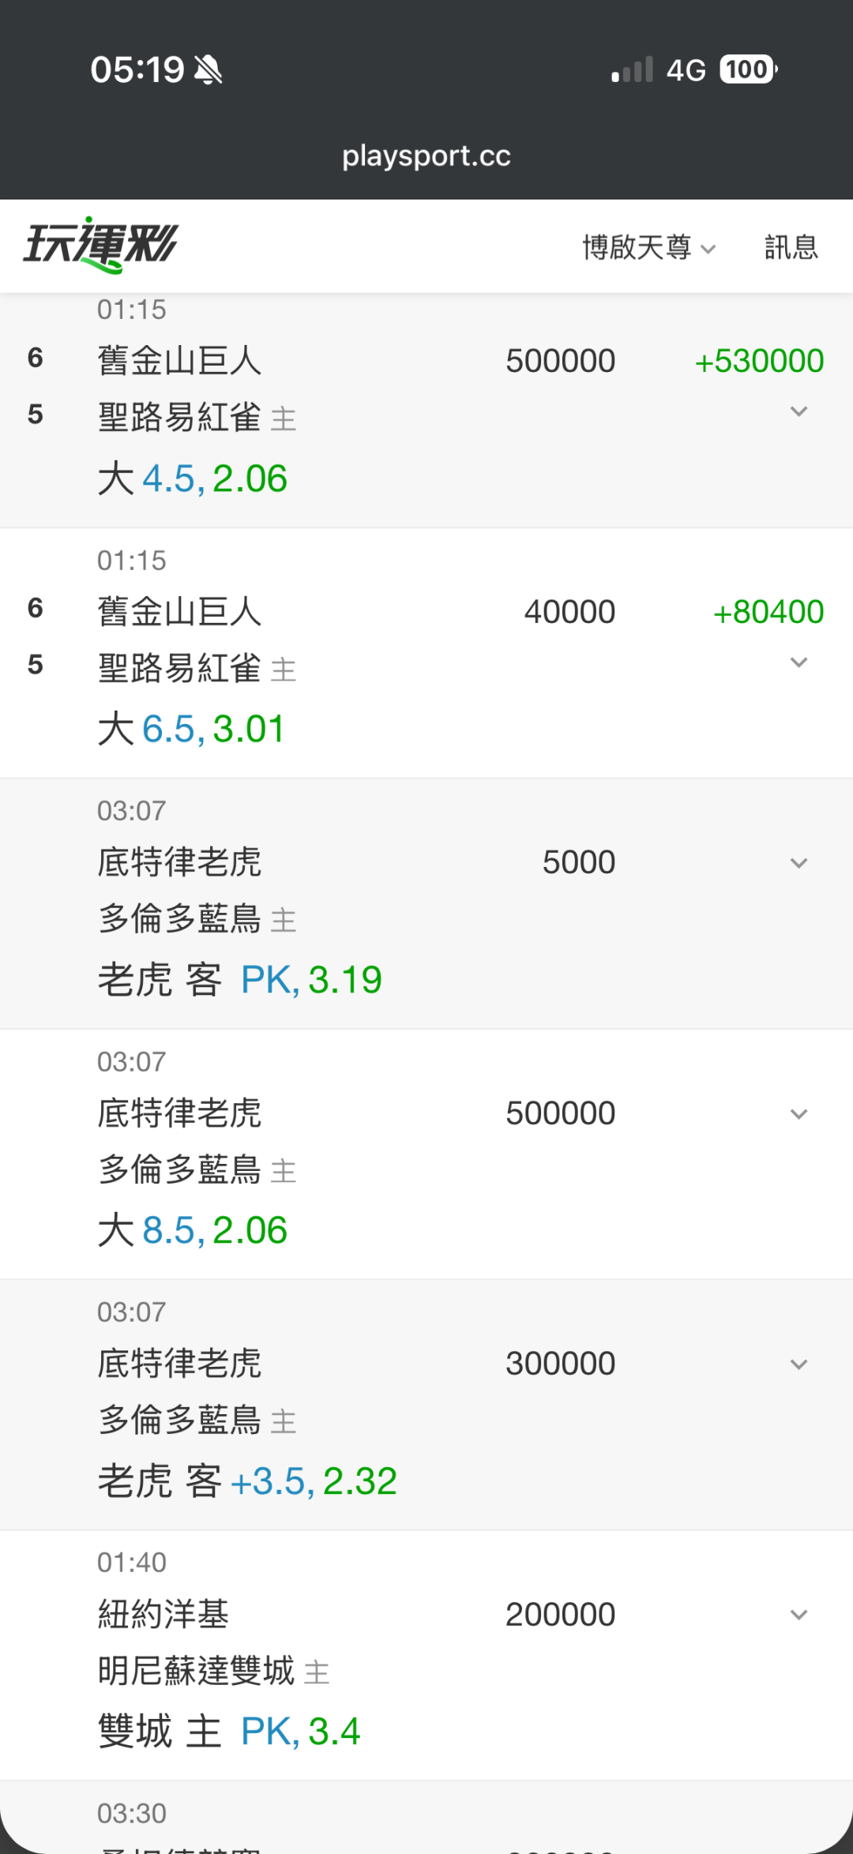Expand the 大 8.5 bet row chevron

pos(799,1114)
